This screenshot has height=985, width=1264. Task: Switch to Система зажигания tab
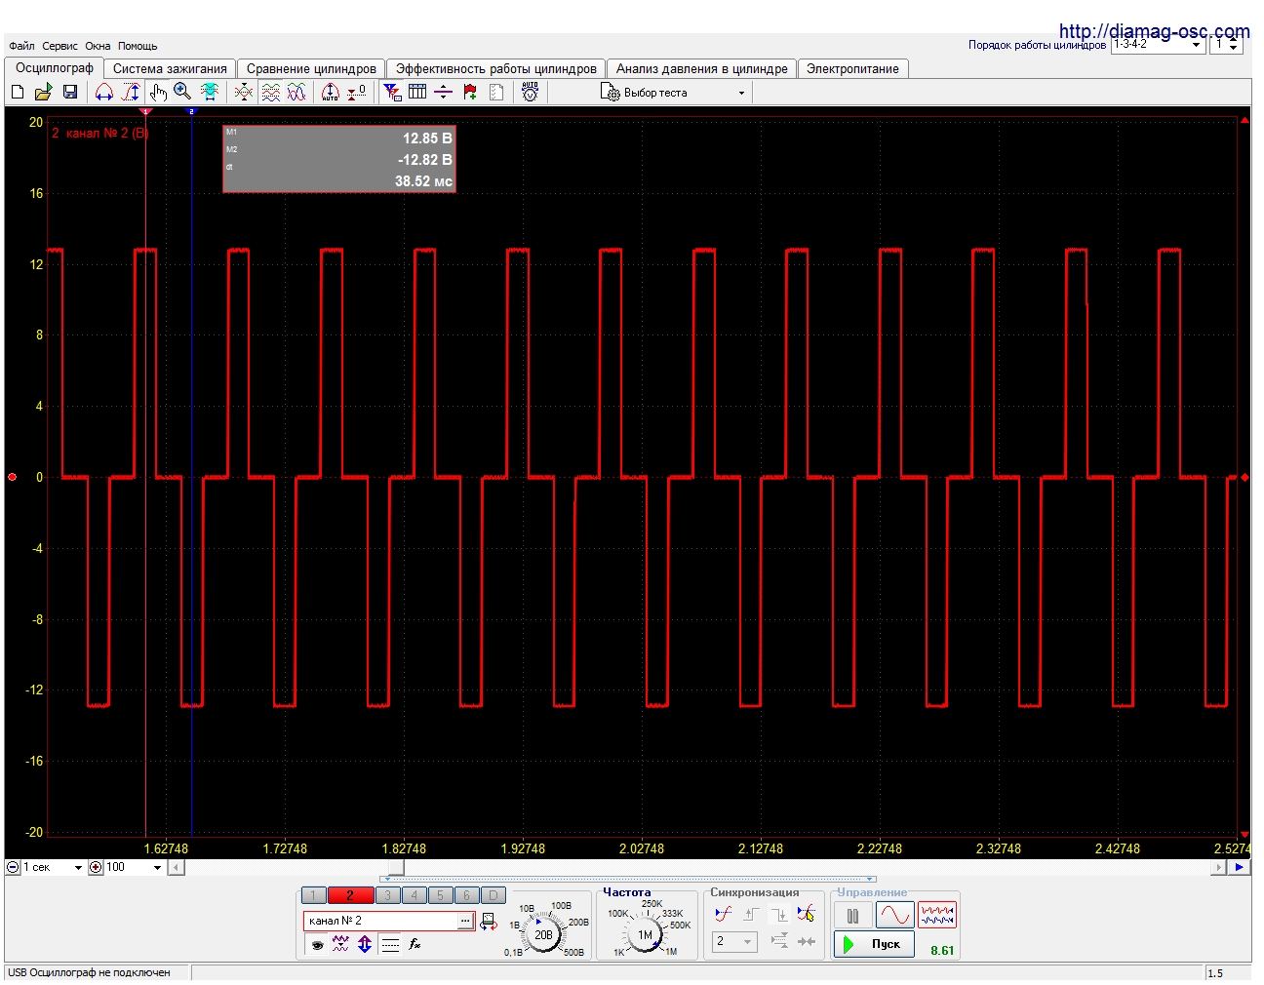coord(170,68)
